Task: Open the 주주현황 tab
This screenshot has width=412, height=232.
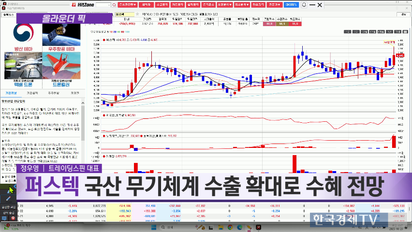Action: tap(54, 93)
